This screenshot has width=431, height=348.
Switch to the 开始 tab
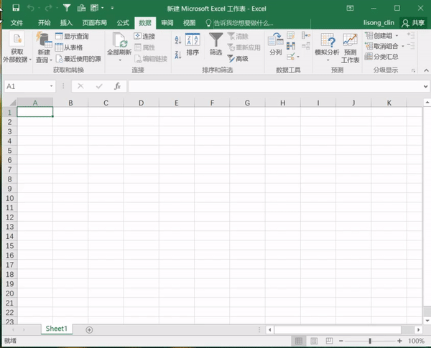(x=44, y=23)
